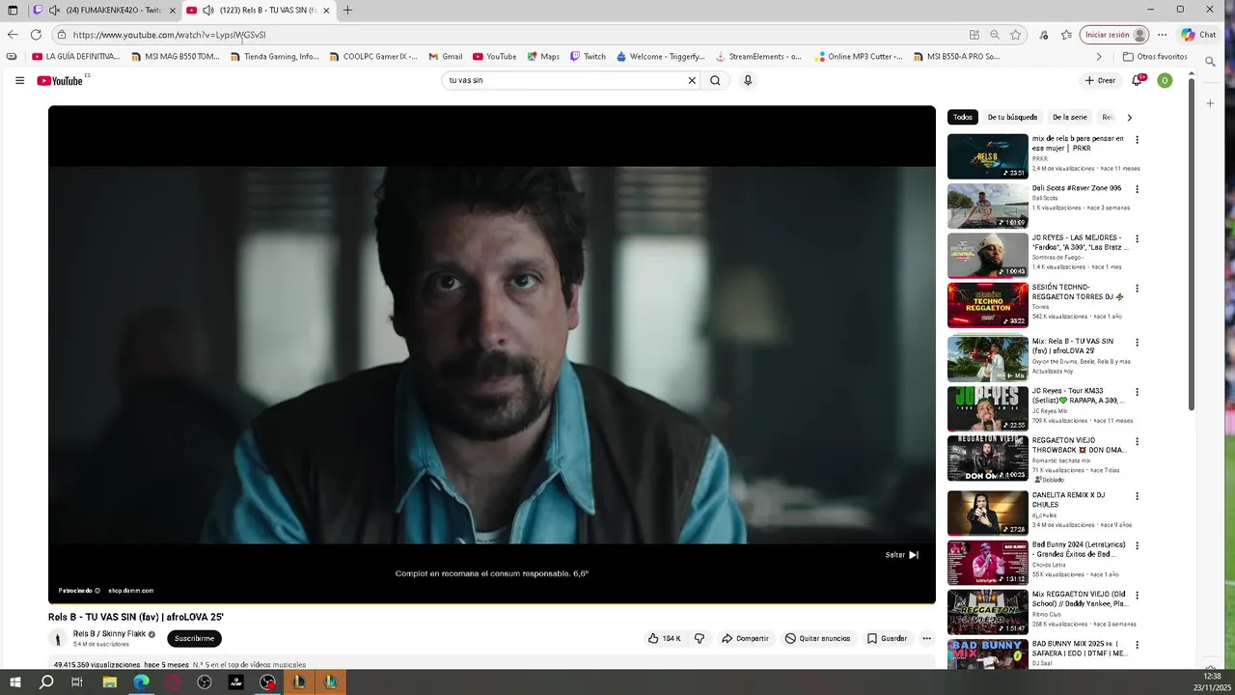
Task: Select the Todos filter chip
Action: [x=963, y=117]
